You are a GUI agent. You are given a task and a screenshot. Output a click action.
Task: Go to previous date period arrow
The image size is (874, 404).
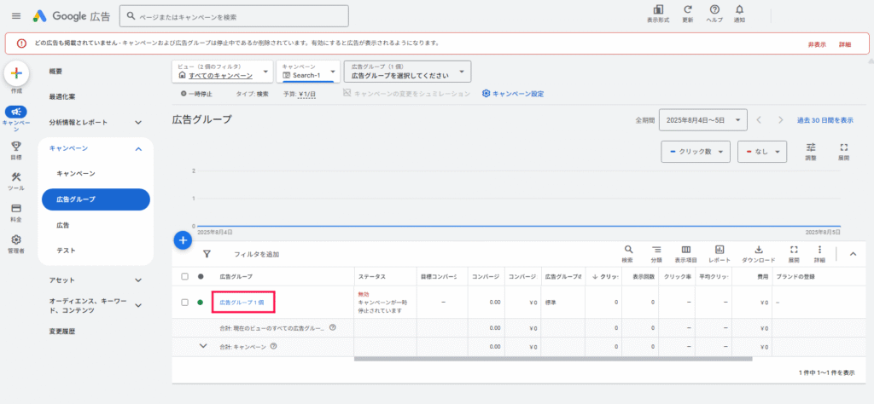point(759,120)
